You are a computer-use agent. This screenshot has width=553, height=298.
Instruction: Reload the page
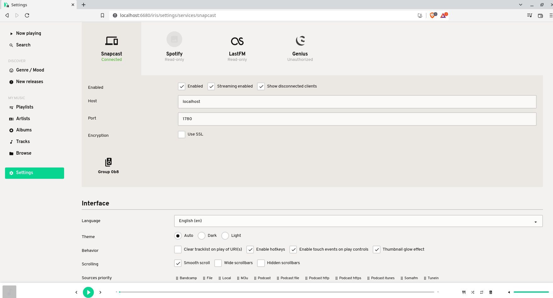coord(27,15)
